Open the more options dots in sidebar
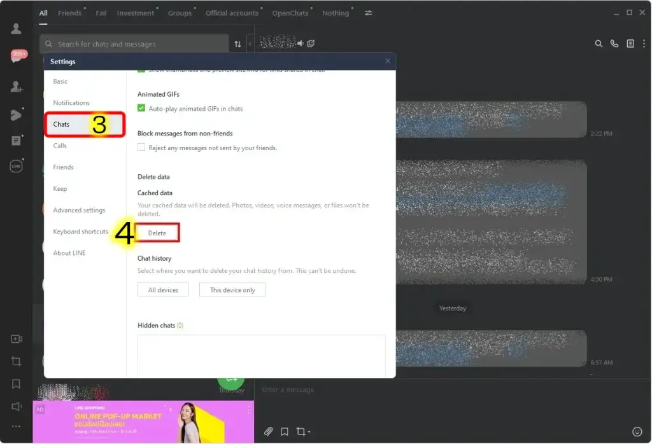The width and height of the screenshot is (652, 444). 16,426
